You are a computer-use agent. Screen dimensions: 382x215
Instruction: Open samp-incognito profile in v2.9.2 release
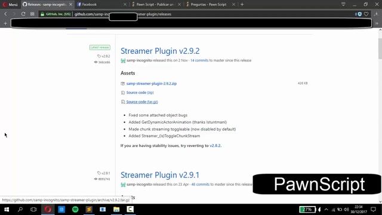pos(139,60)
